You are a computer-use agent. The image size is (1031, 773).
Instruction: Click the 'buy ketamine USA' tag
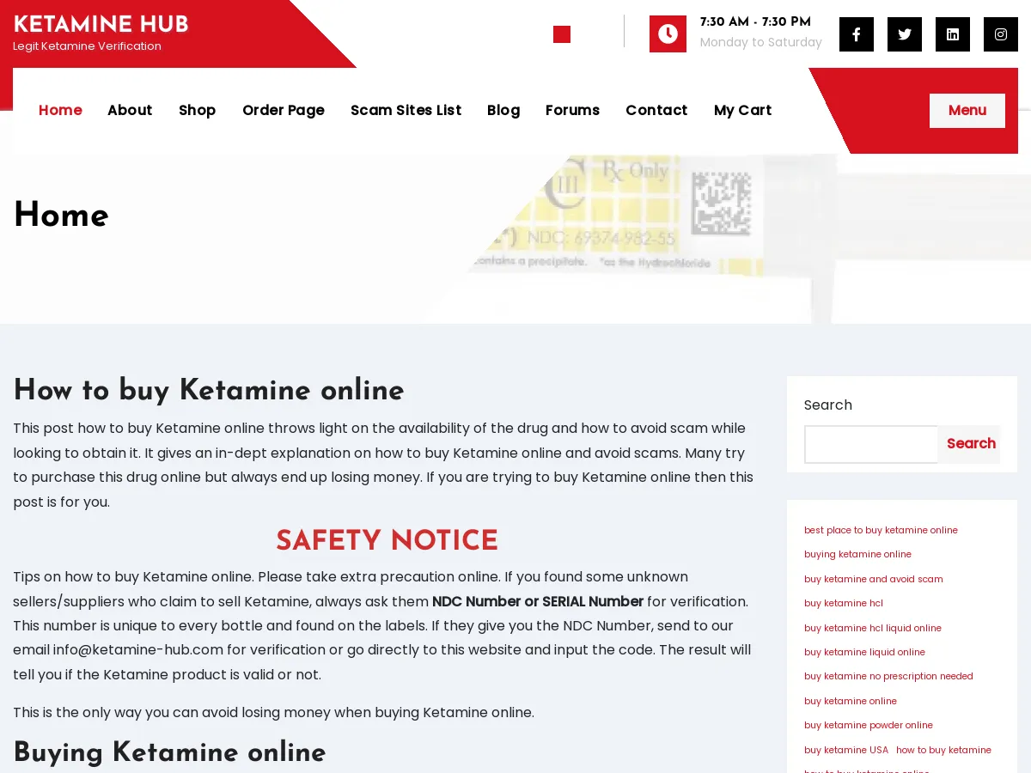(x=846, y=750)
